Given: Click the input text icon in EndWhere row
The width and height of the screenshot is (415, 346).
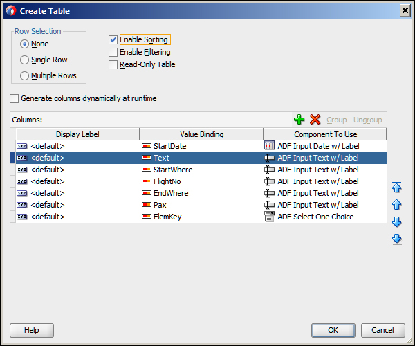Looking at the screenshot, I should 270,193.
